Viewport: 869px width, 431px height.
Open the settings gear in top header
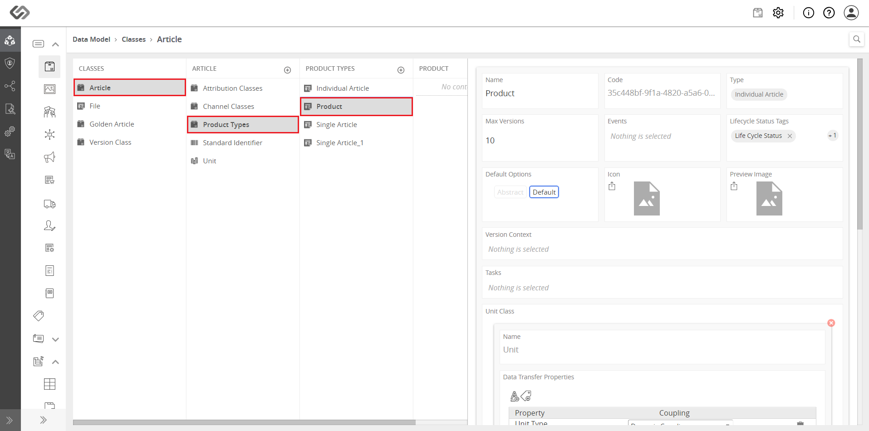point(778,13)
